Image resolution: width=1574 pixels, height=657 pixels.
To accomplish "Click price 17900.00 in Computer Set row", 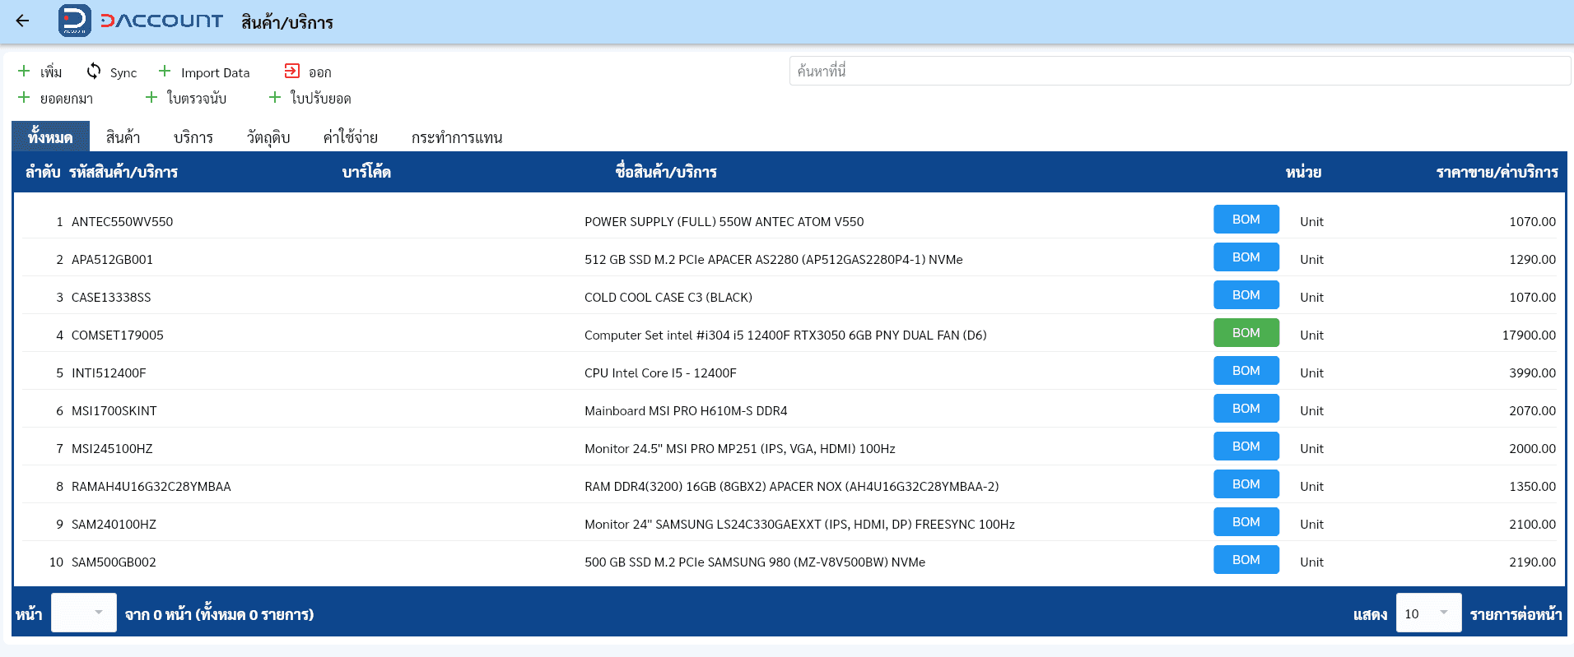I will 1529,335.
